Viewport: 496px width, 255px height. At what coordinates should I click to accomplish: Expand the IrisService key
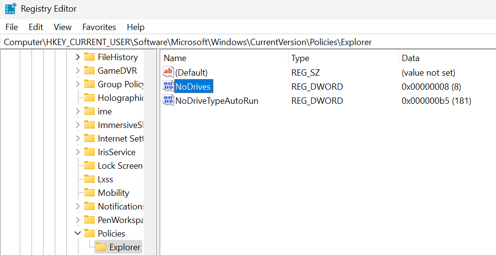[x=77, y=152]
